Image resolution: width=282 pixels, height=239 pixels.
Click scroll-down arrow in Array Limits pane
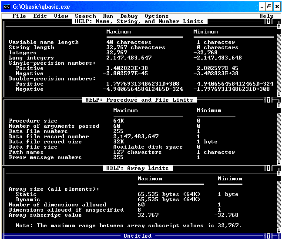279,230
